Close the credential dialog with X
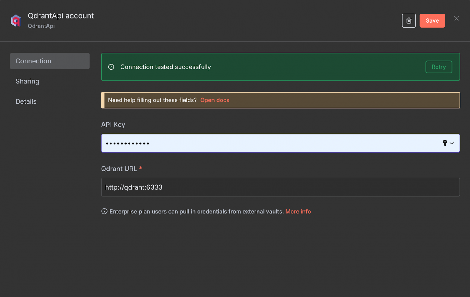The height and width of the screenshot is (297, 470). tap(456, 18)
